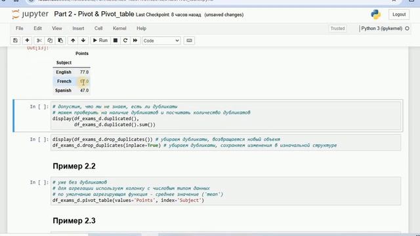Image resolution: width=420 pixels, height=236 pixels.
Task: Click the Trusted notebook button
Action: click(x=337, y=28)
